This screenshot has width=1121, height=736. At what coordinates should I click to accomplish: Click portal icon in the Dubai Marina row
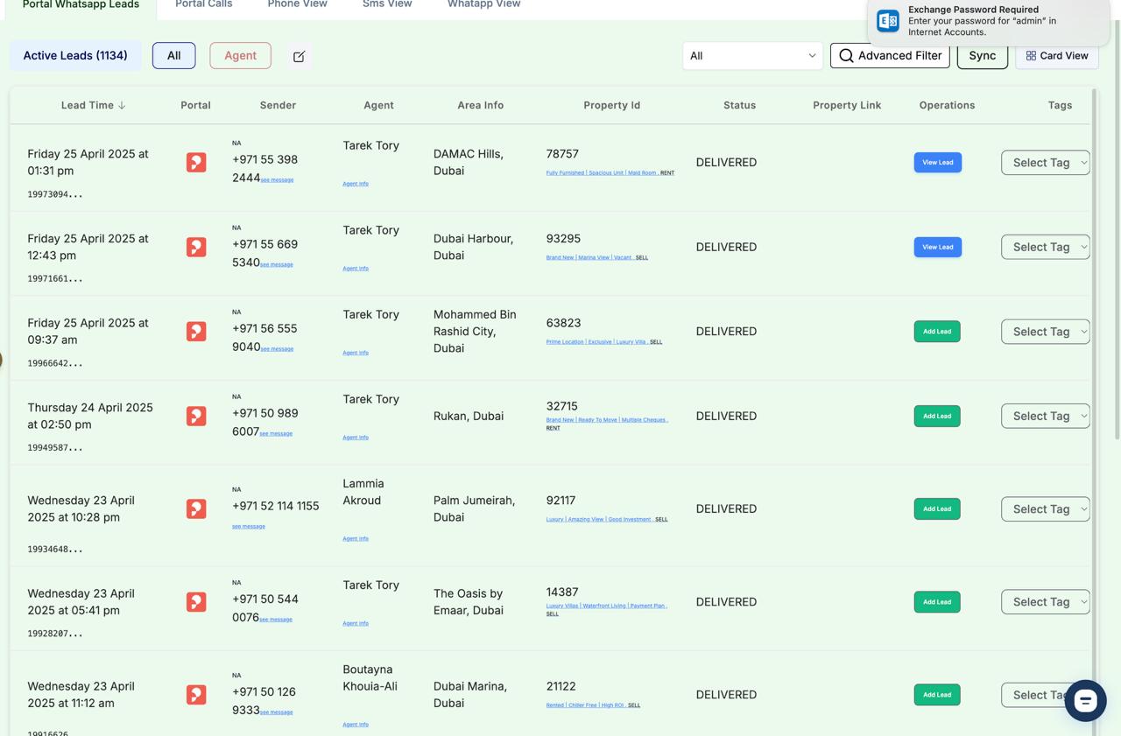pos(196,695)
